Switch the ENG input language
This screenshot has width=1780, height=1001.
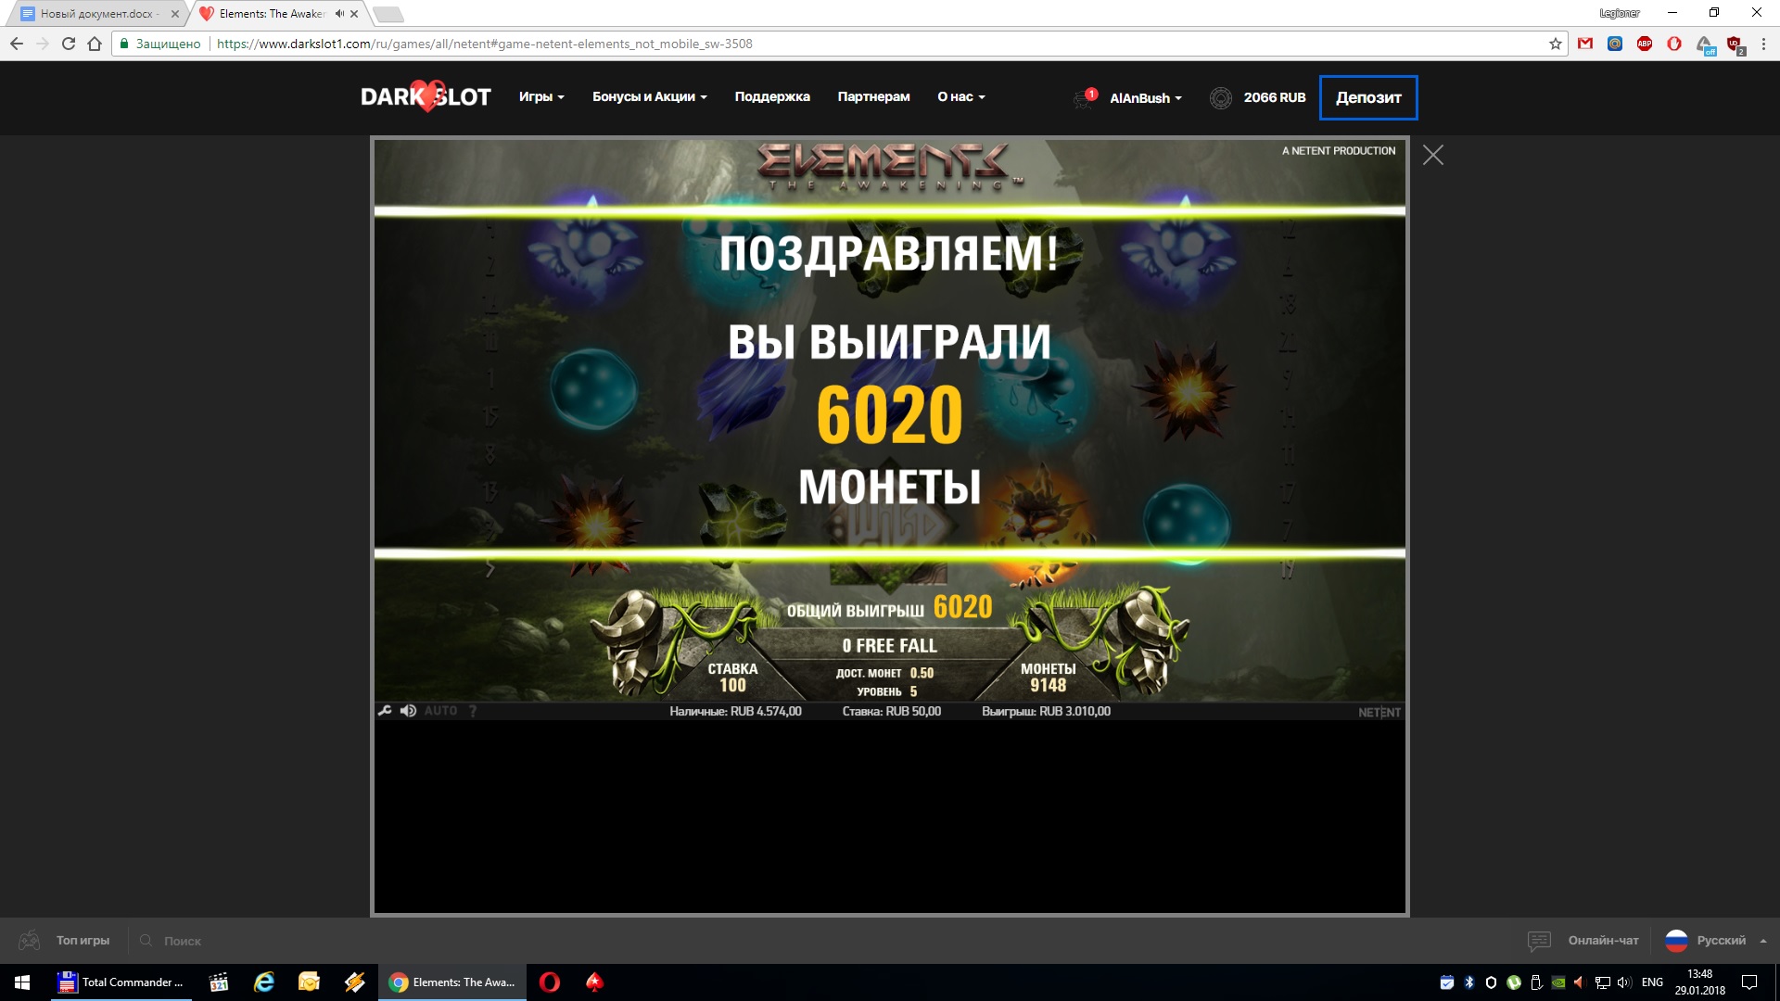(x=1652, y=982)
